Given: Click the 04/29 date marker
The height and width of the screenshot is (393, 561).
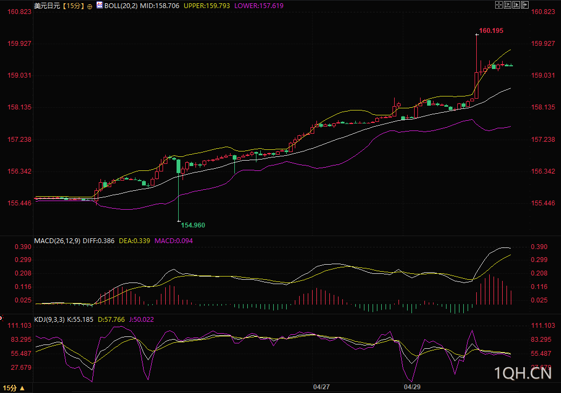Looking at the screenshot, I should coord(412,387).
